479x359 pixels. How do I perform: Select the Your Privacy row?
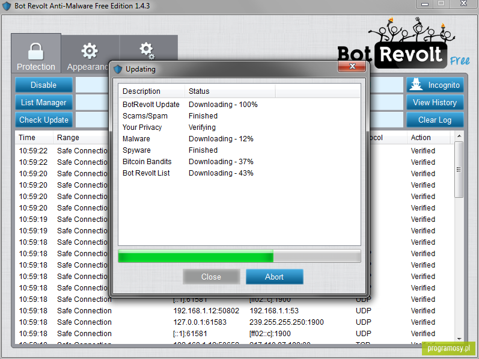[x=239, y=127]
